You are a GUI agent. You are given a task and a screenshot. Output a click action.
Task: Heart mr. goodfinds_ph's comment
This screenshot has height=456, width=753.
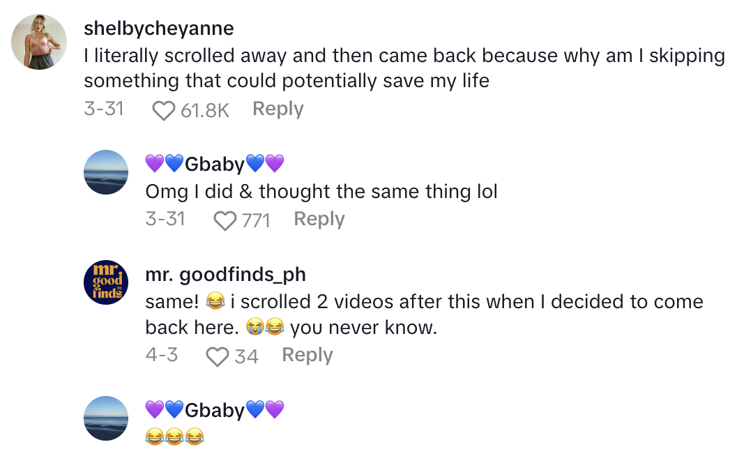pyautogui.click(x=218, y=356)
